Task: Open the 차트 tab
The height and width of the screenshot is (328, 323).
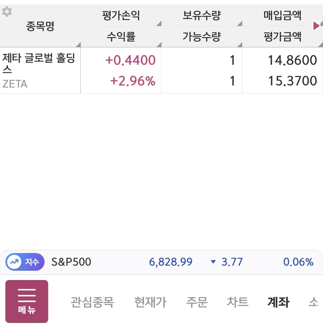Action: pos(237,302)
